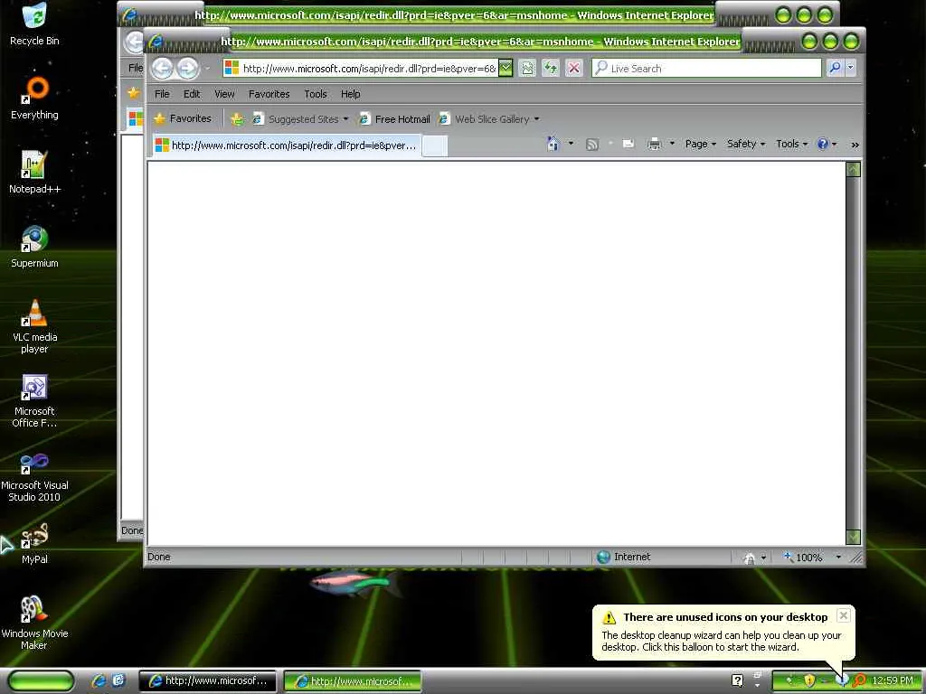Open the recent pages dropdown beside Forward
This screenshot has height=694, width=926.
tap(207, 69)
